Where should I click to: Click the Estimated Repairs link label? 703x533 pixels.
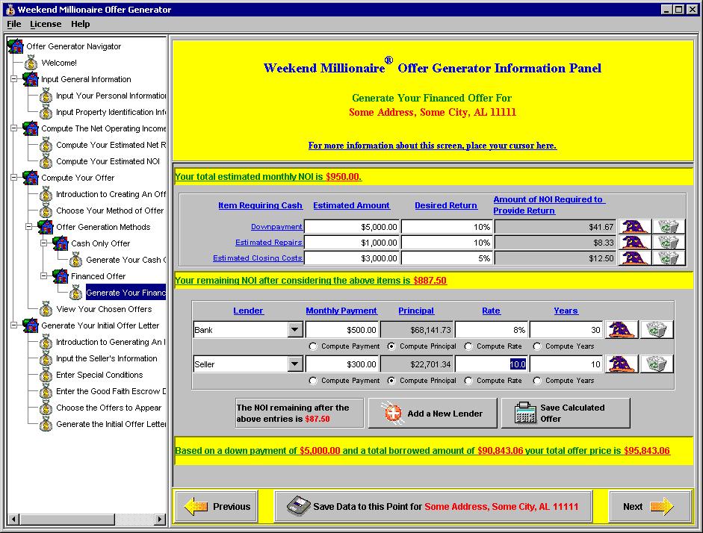(268, 243)
